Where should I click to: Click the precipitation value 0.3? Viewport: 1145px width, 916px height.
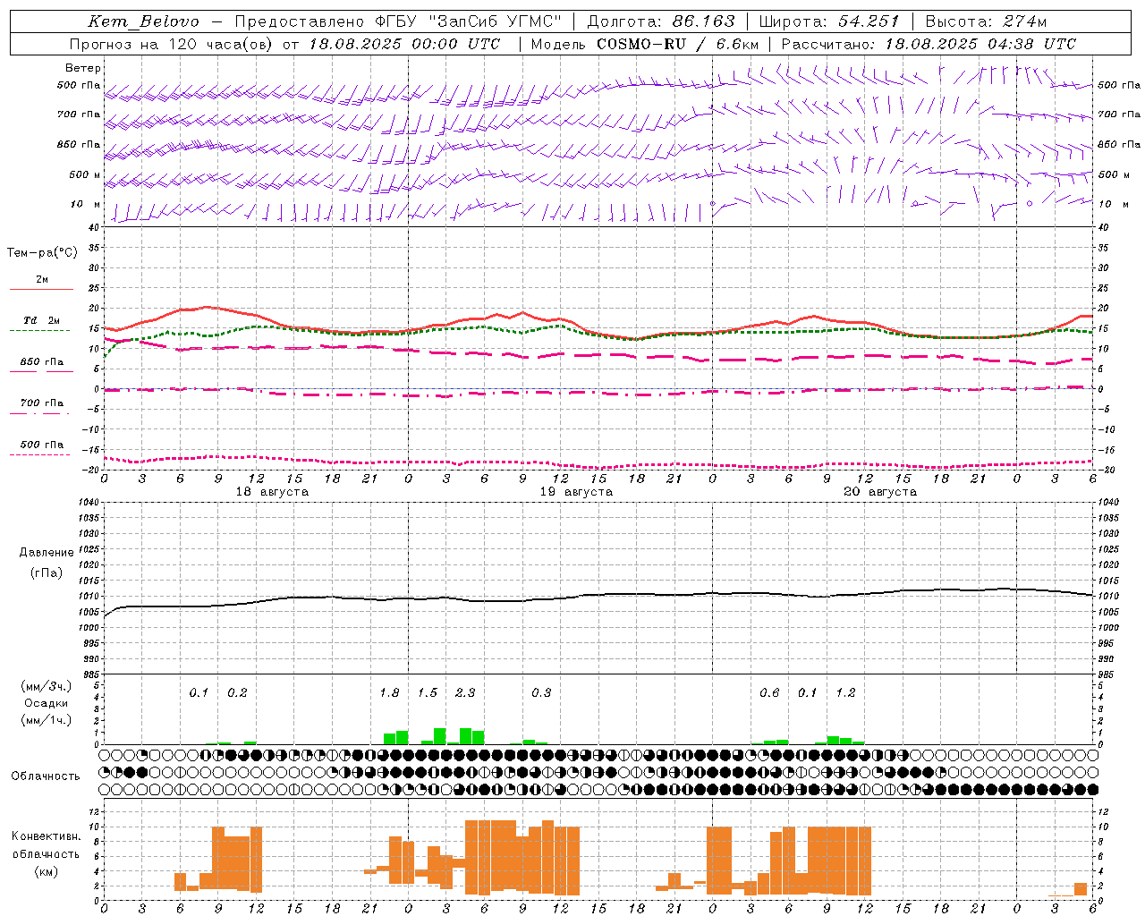541,693
